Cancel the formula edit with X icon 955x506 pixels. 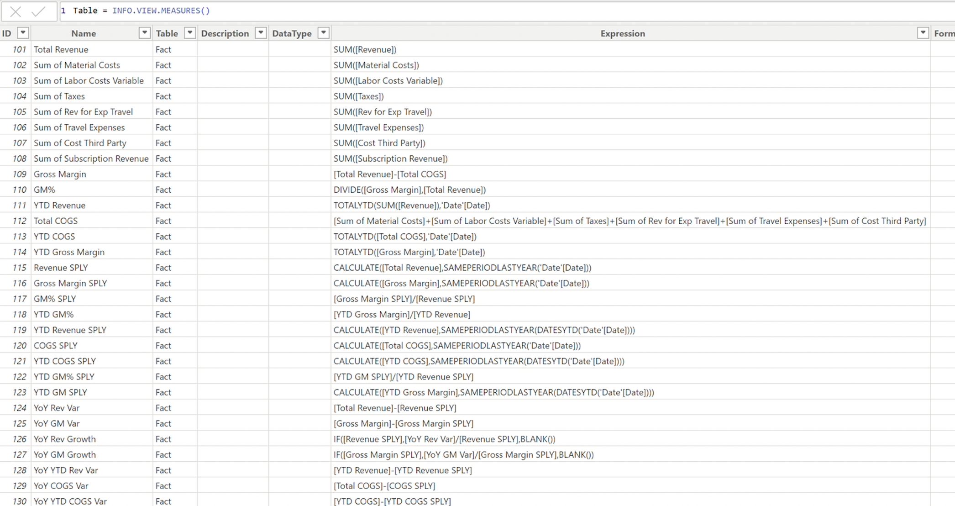pyautogui.click(x=16, y=11)
